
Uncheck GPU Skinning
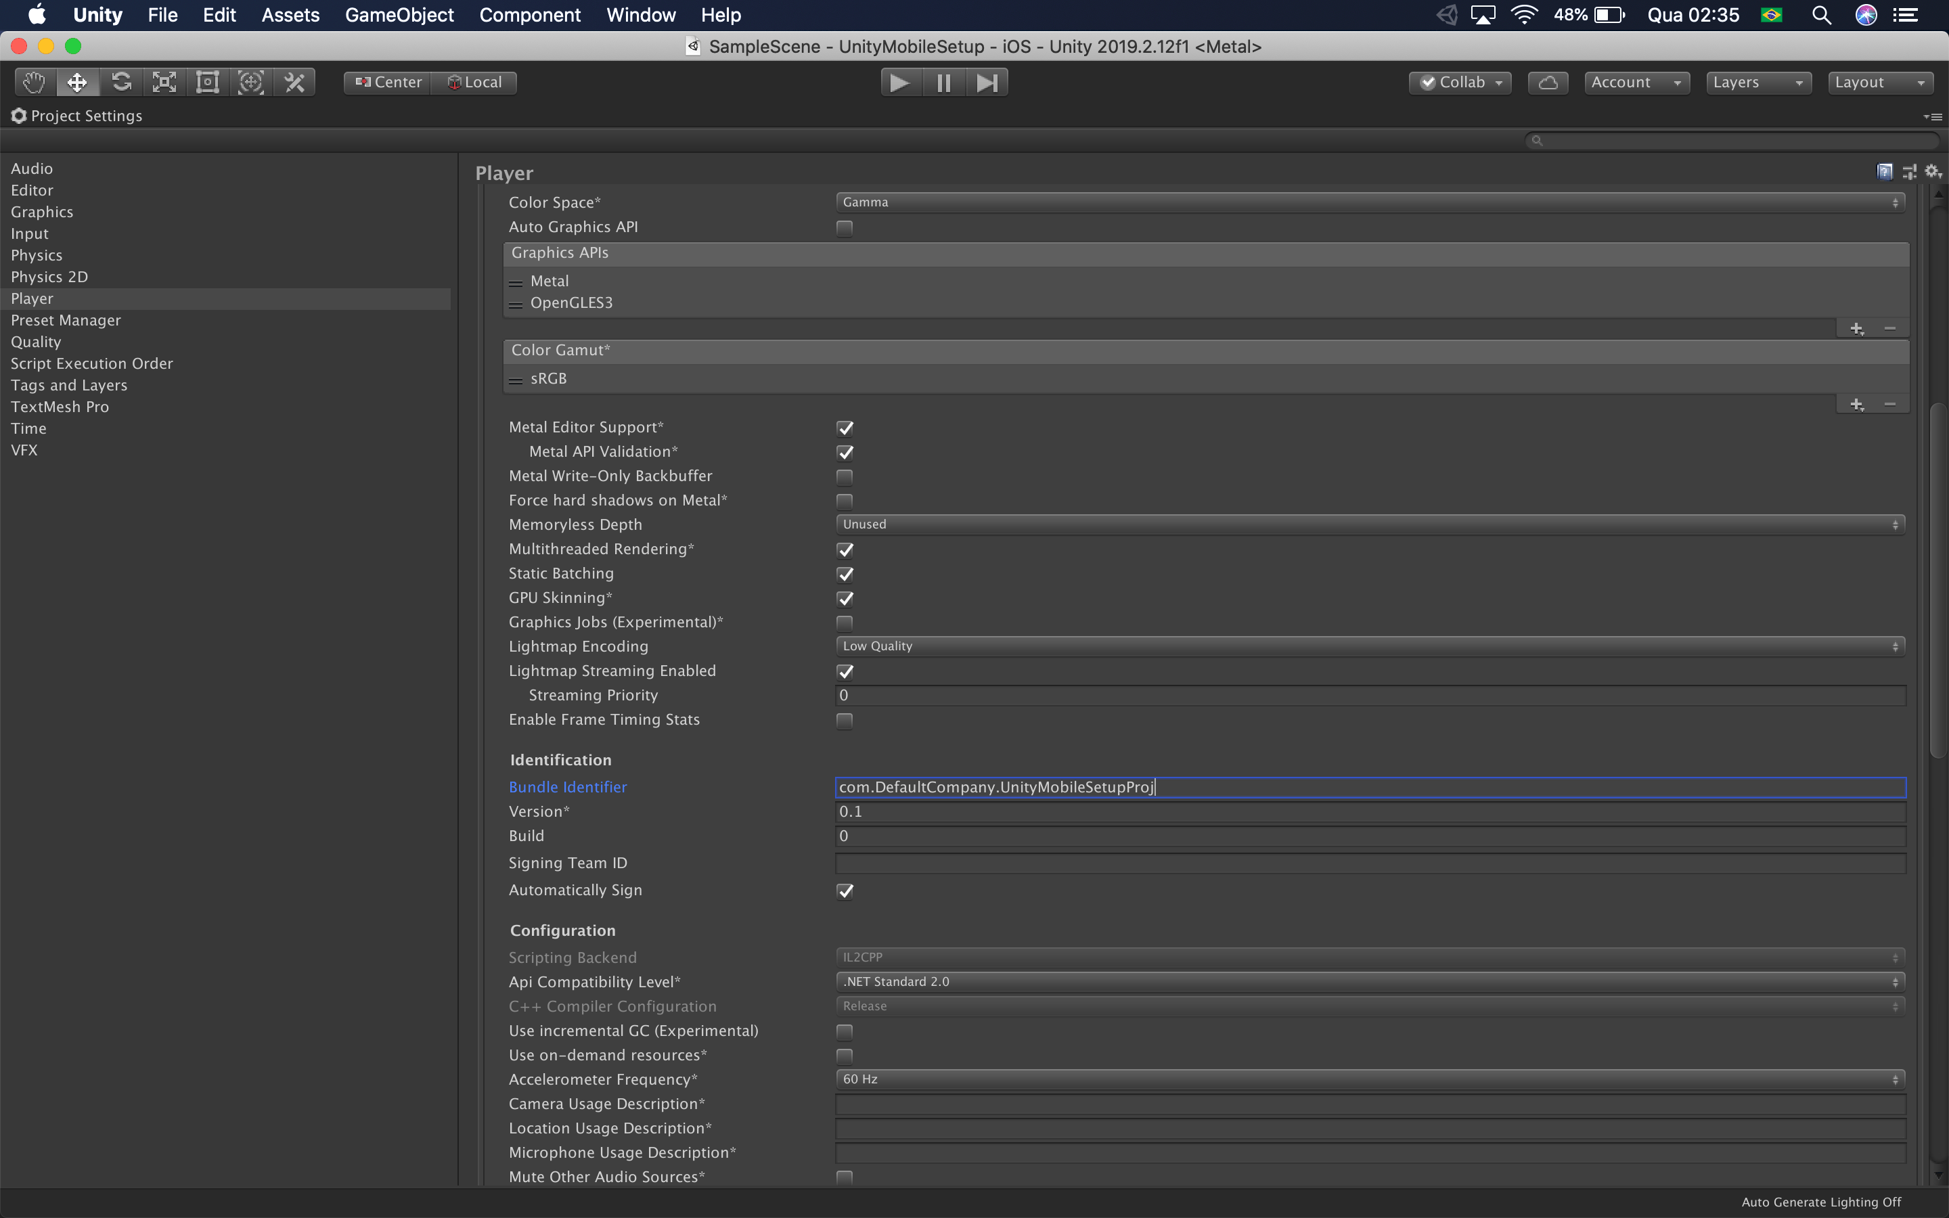[x=844, y=599]
